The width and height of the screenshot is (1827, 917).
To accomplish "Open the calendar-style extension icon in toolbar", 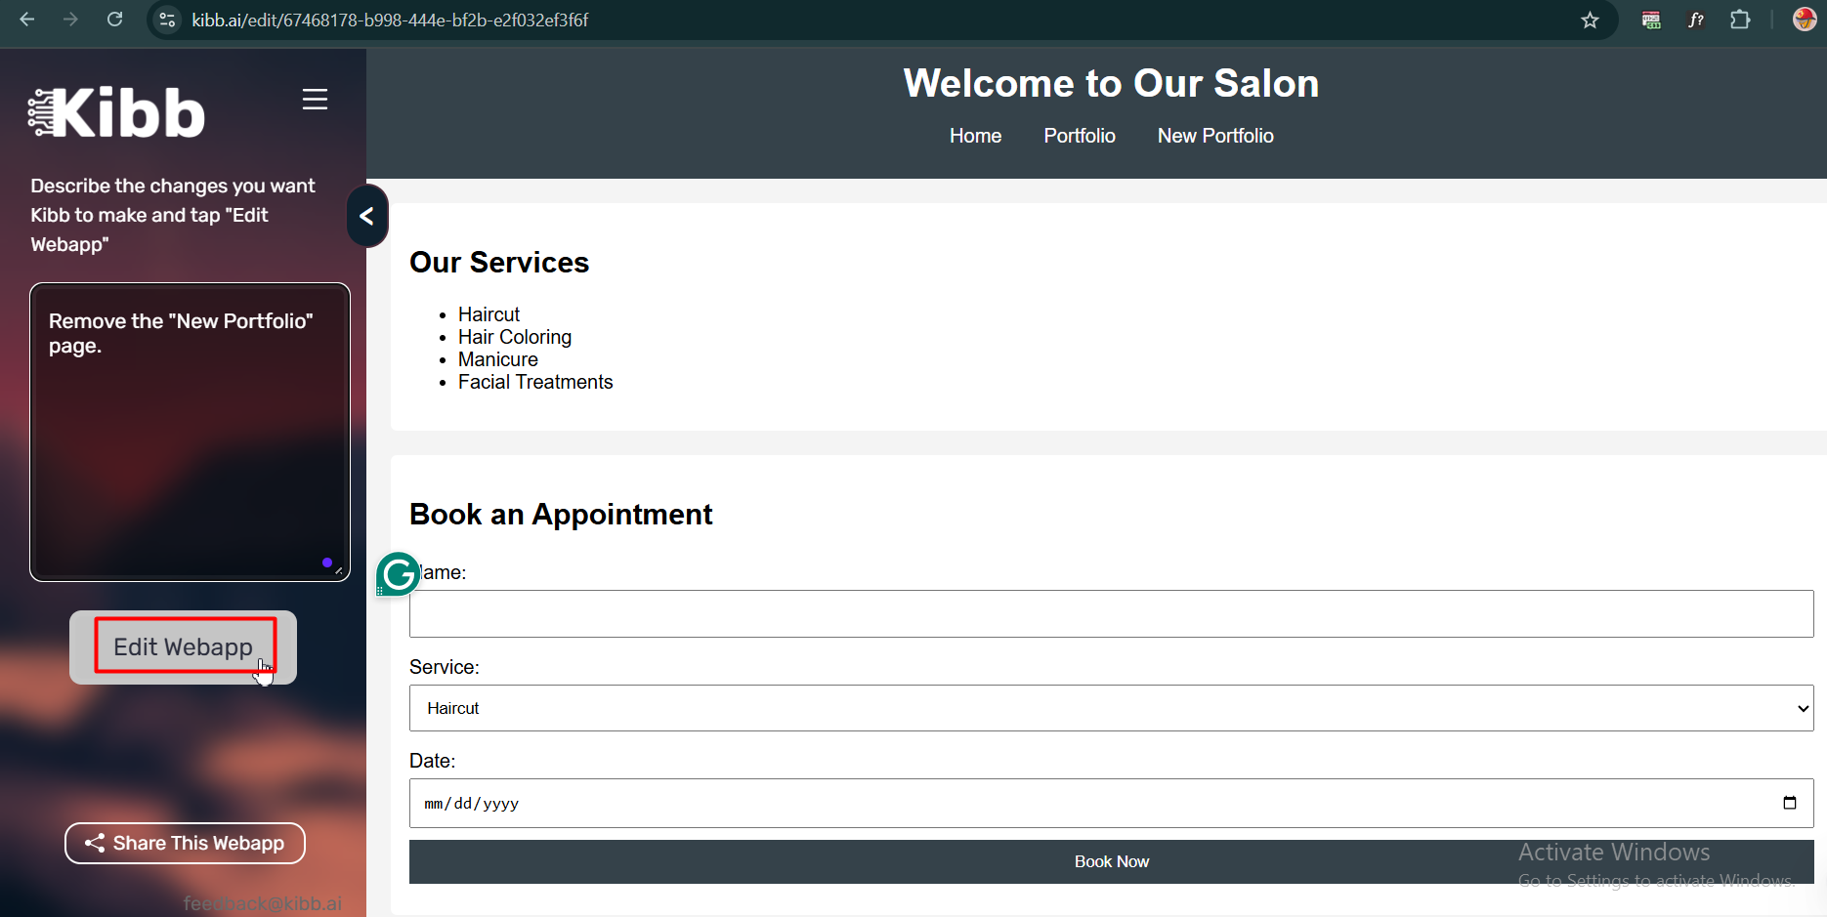I will click(1651, 20).
